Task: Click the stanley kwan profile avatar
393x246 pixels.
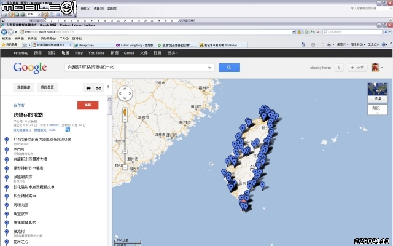Action: coord(375,68)
